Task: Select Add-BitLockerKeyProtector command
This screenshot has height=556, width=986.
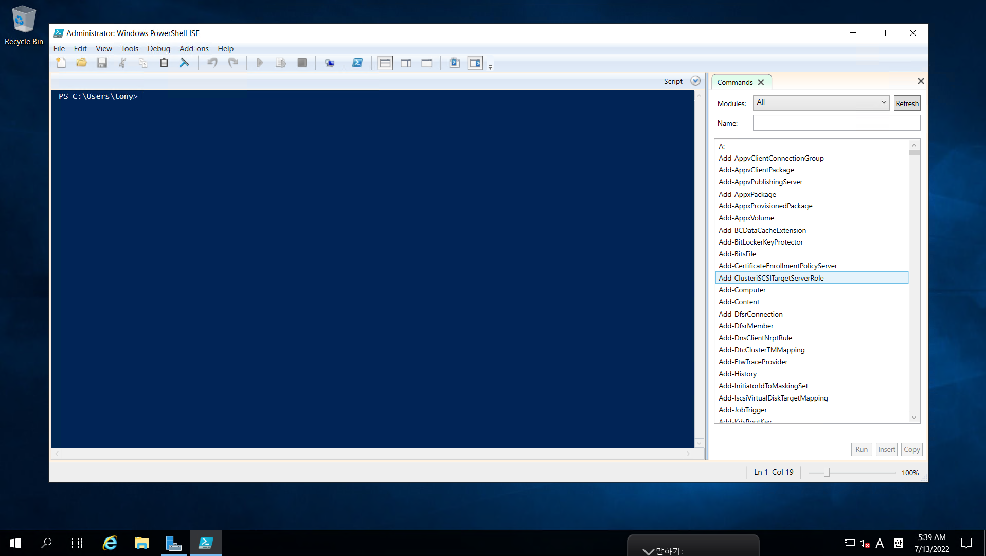Action: [x=812, y=242]
